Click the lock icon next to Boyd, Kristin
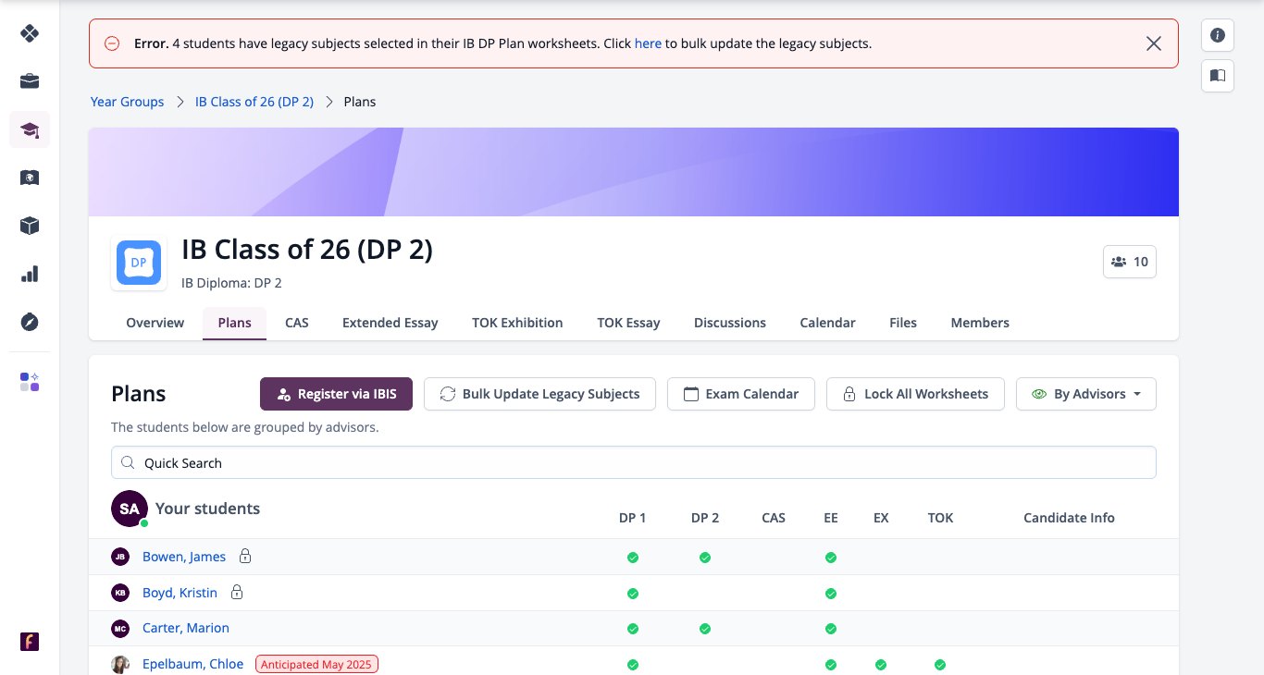 237,592
